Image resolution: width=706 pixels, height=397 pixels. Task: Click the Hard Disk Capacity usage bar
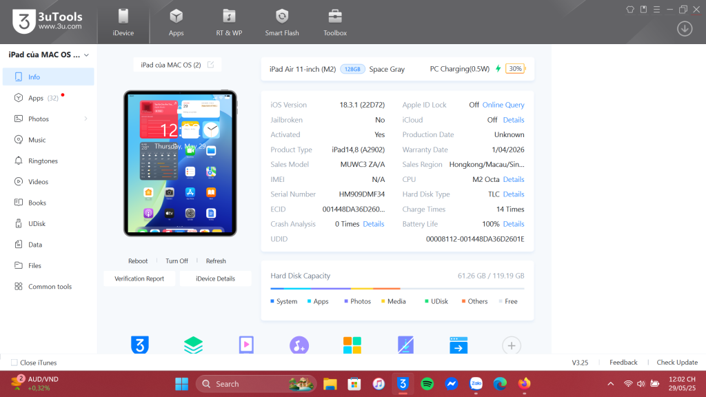click(397, 288)
